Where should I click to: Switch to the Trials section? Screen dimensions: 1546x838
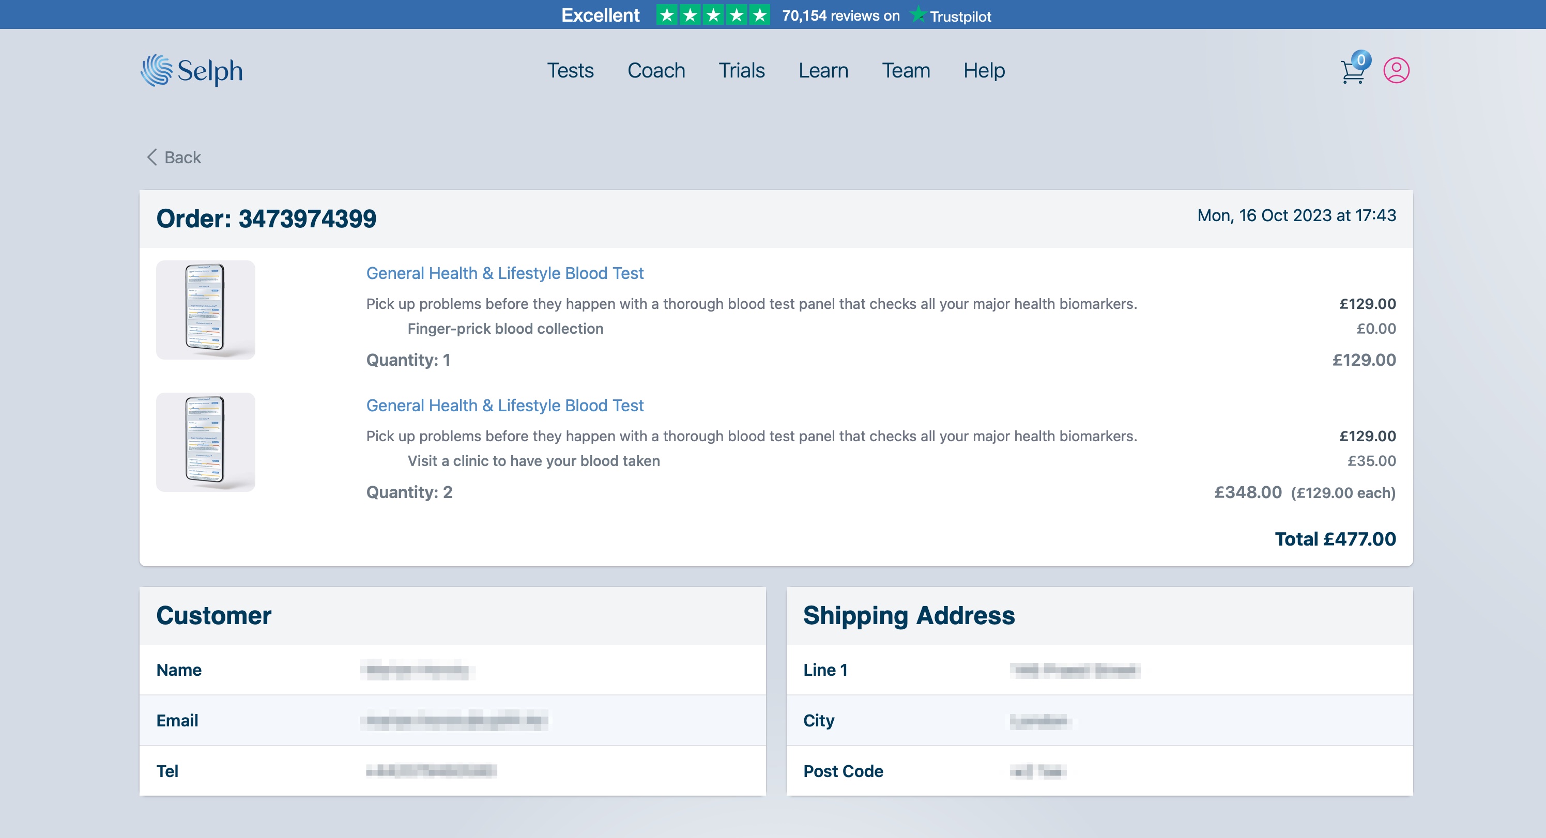(742, 70)
